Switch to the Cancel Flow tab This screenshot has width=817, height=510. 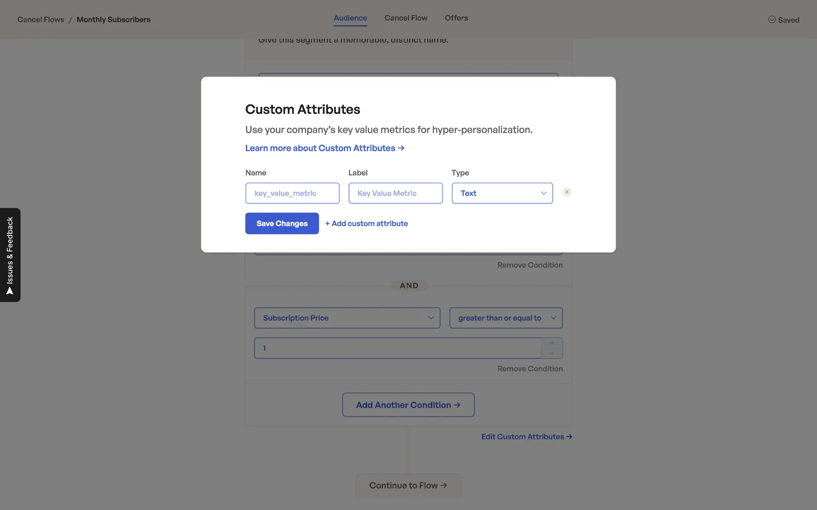pos(406,18)
